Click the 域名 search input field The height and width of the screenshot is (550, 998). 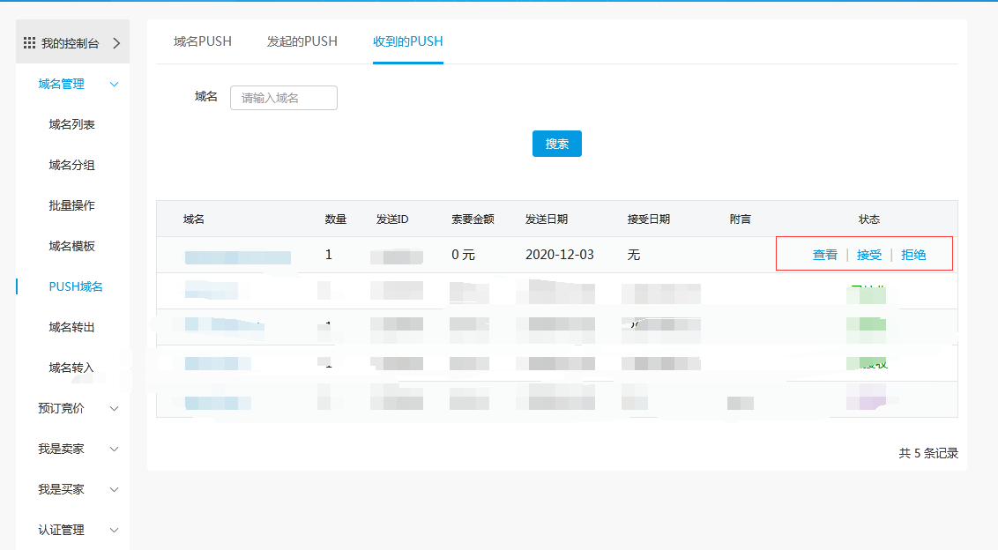(x=283, y=98)
